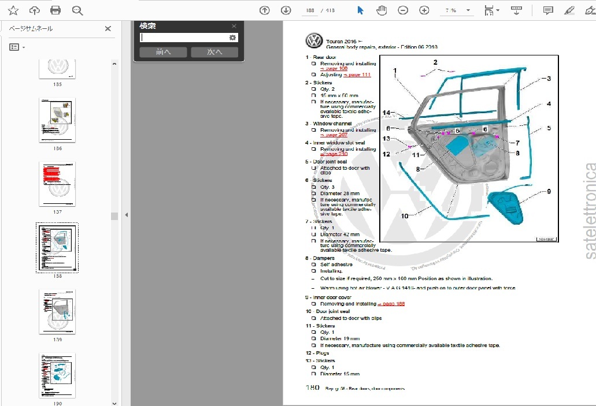Click the 前へ previous result button
The height and width of the screenshot is (406, 596).
coord(163,52)
